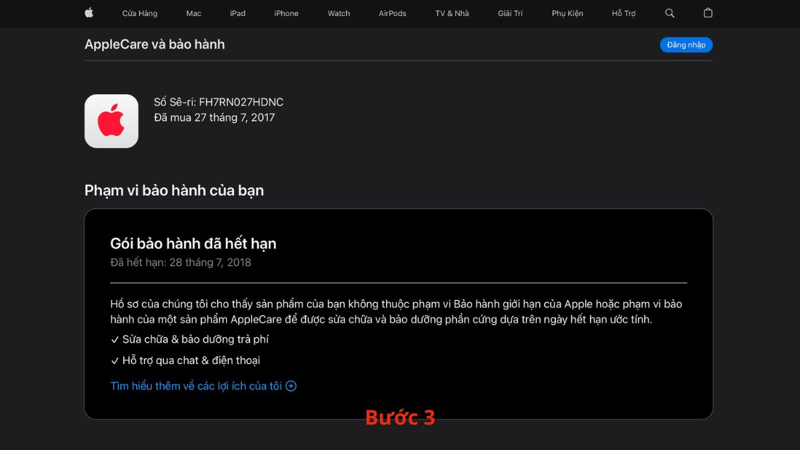The image size is (800, 450).
Task: Click the red Apple product icon thumbnail
Action: (x=111, y=121)
